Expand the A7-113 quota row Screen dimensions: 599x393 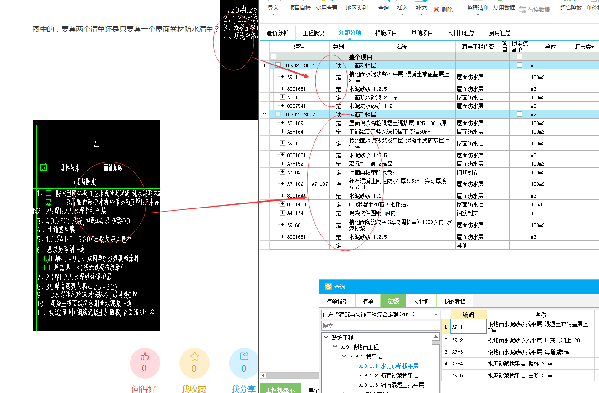pyautogui.click(x=282, y=97)
